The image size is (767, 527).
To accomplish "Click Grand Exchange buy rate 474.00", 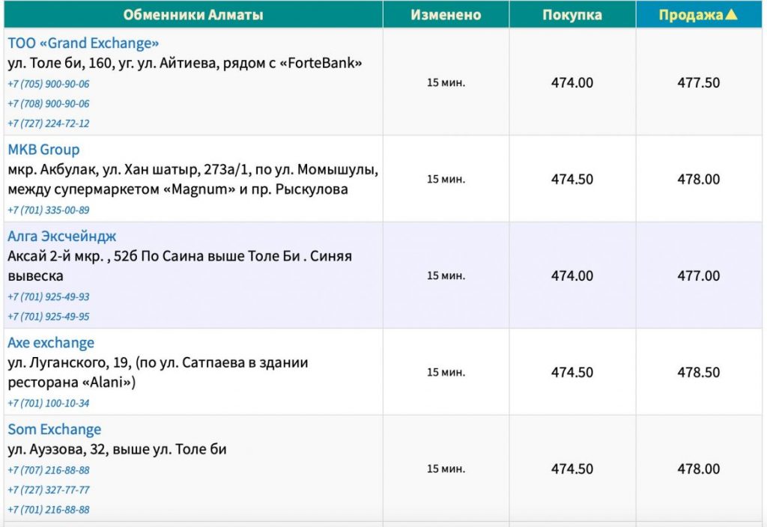I will (572, 82).
